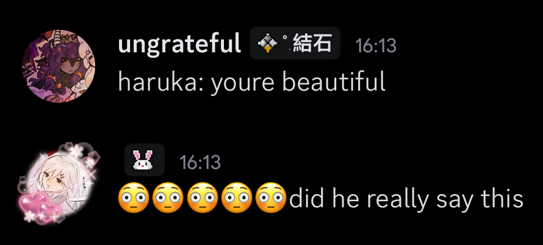Click the second flushed face emoji
Screen dimensions: 543x245
point(168,198)
